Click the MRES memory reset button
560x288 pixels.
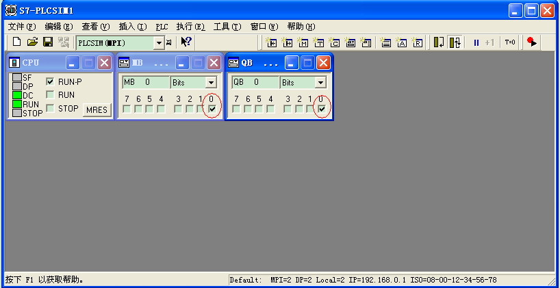(x=97, y=110)
